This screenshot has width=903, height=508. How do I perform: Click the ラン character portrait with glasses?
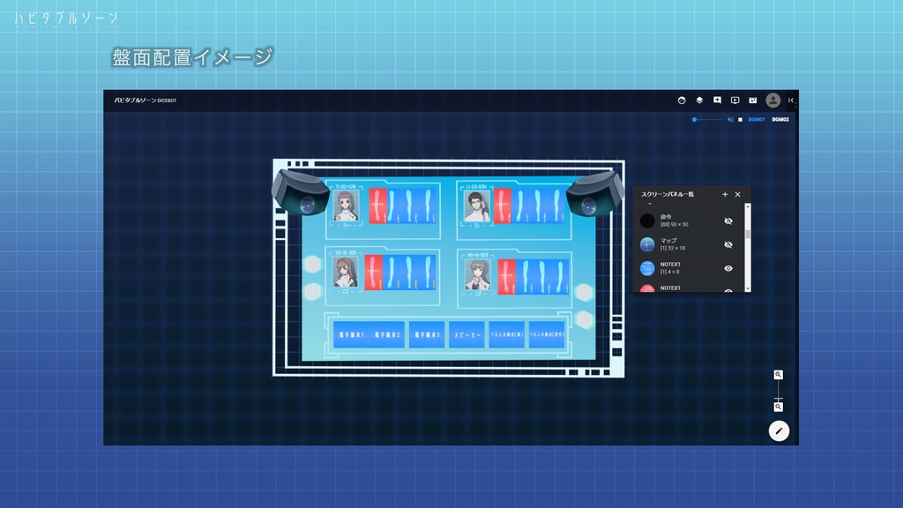tap(477, 206)
